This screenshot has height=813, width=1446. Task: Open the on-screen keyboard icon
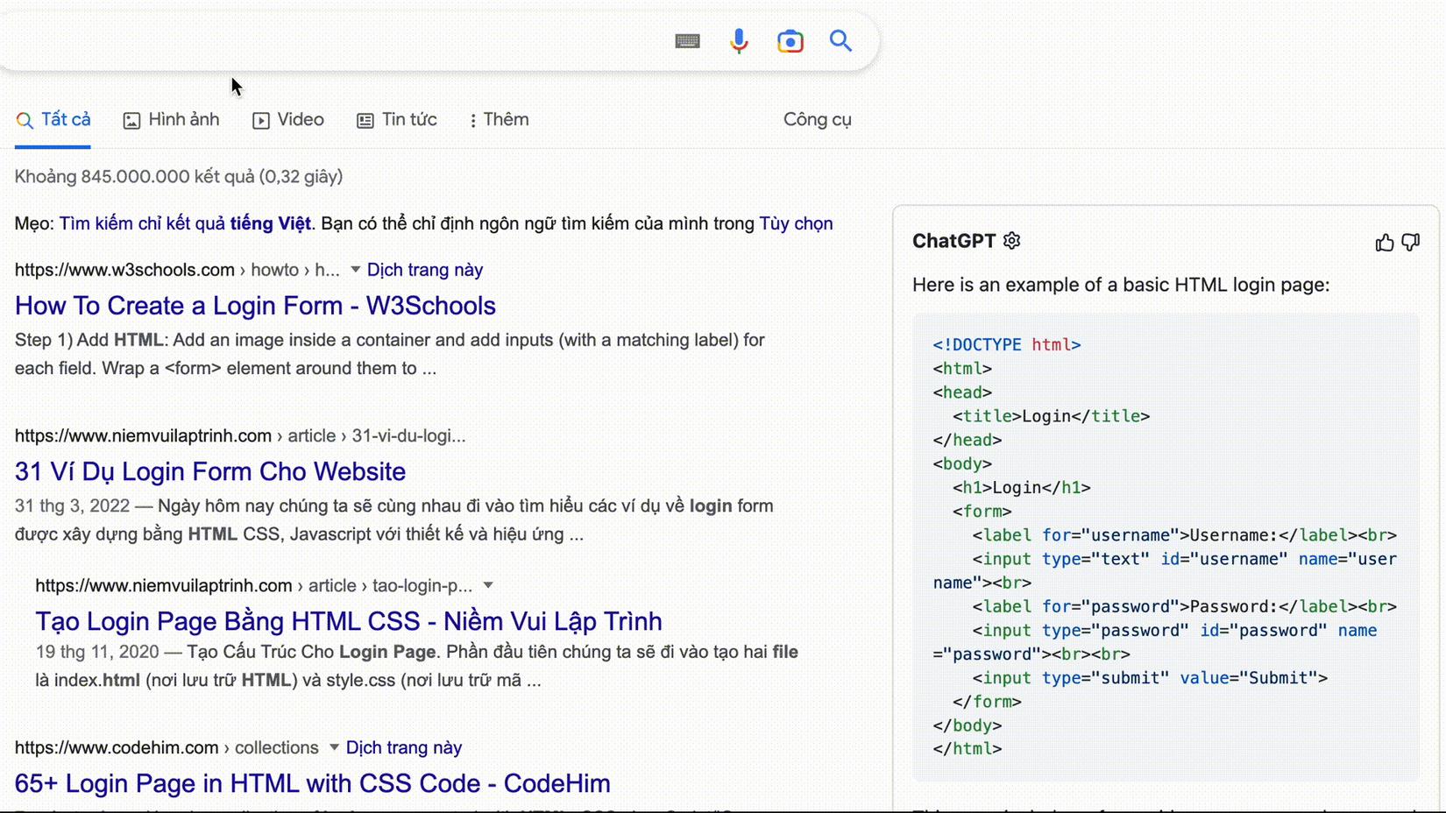[x=687, y=41]
